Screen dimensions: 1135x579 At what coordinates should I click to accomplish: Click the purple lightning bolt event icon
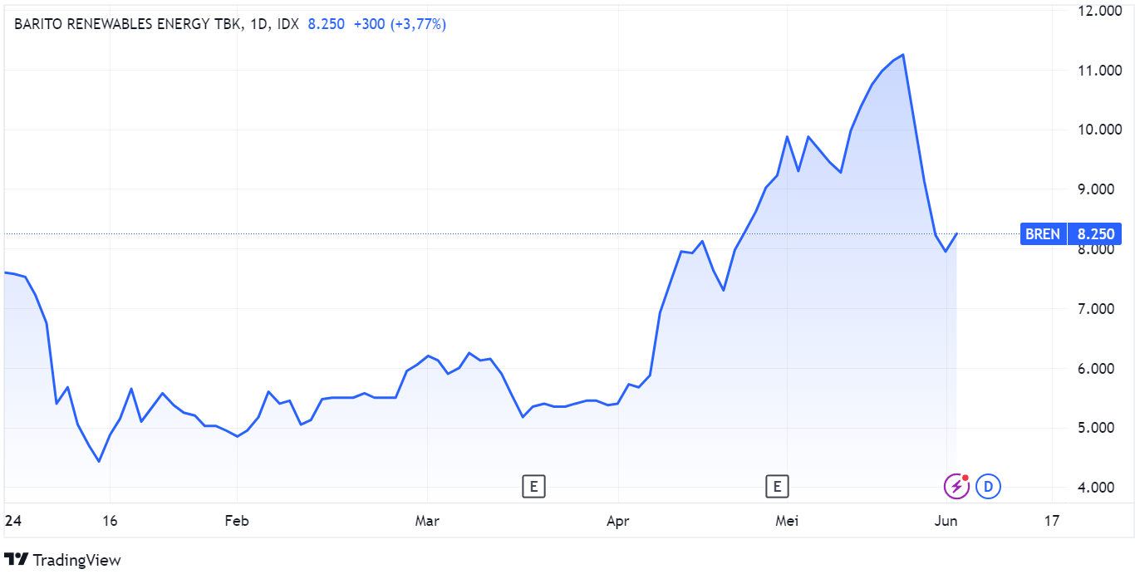click(x=956, y=486)
